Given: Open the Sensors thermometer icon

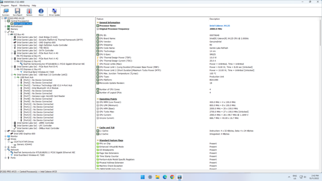Looking at the screenshot, I should pos(29,12).
